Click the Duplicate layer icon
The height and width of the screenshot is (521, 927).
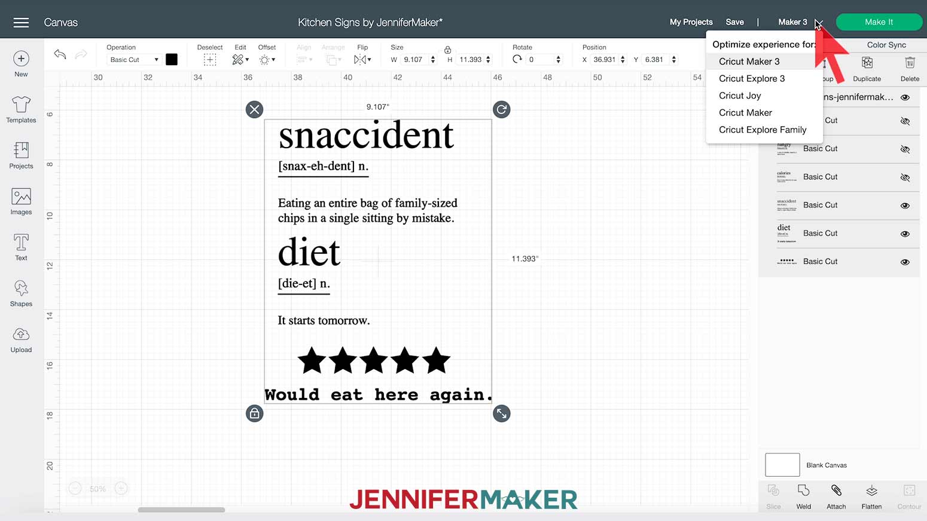(x=867, y=63)
